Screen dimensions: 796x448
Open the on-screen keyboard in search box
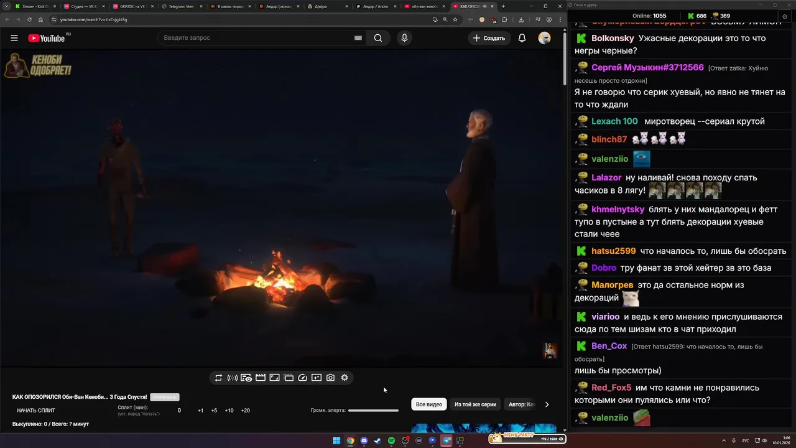pyautogui.click(x=358, y=38)
